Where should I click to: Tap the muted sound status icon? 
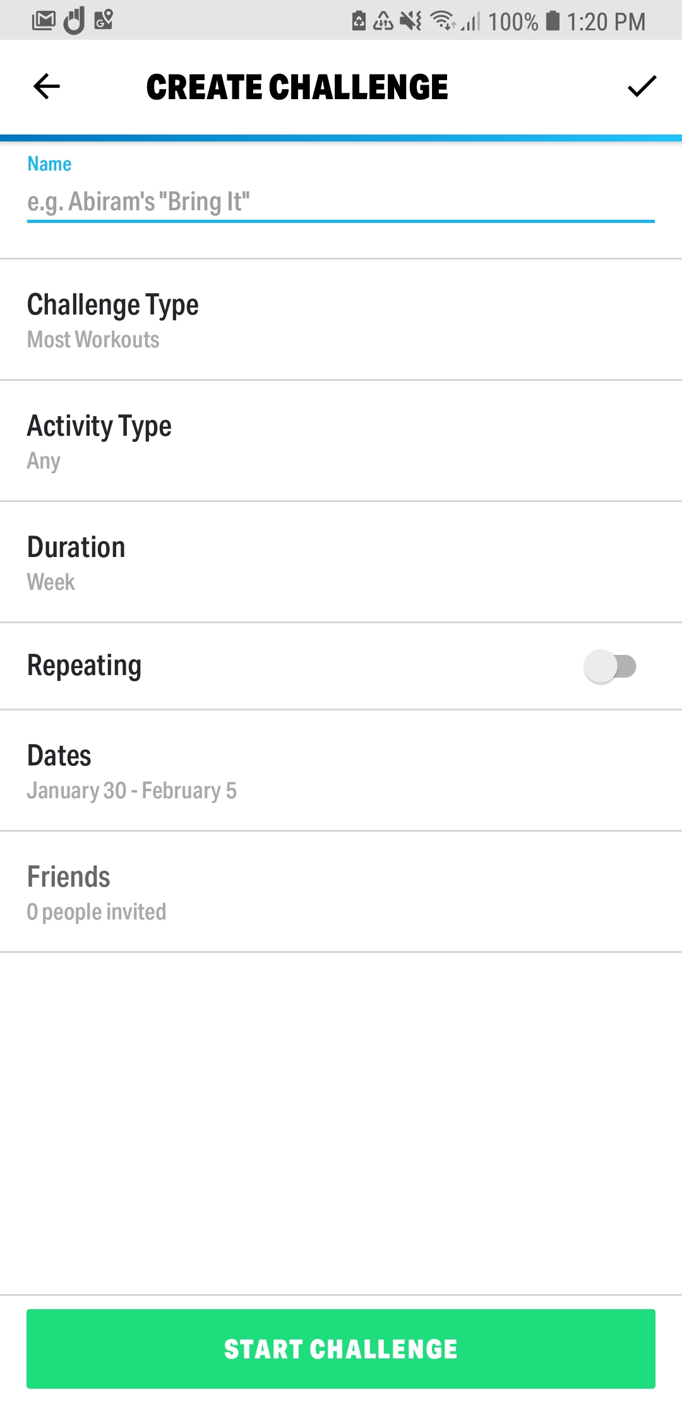click(x=411, y=21)
